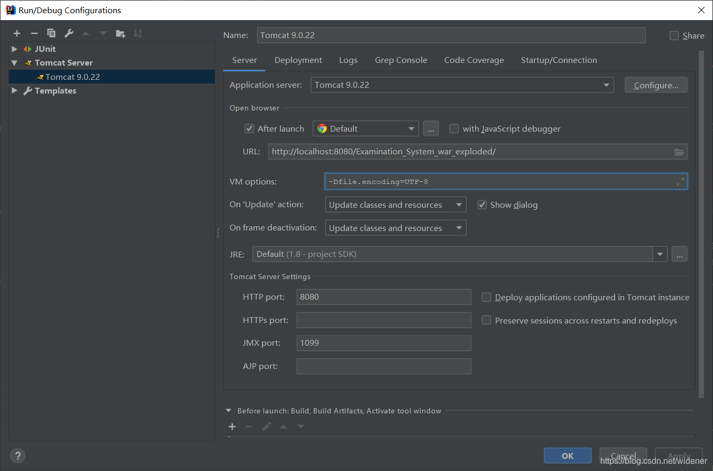Switch to the Logs tab

tap(348, 60)
